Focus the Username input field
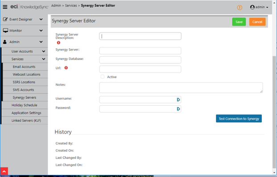Viewport: 277px width, 177px height. pyautogui.click(x=140, y=99)
